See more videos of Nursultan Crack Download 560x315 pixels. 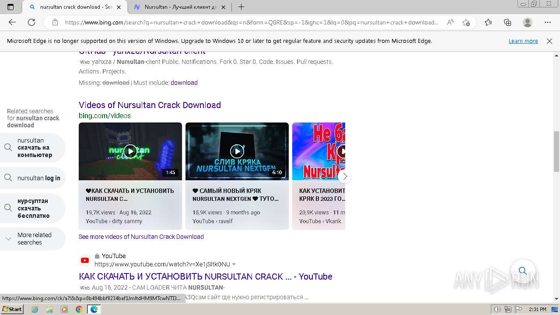141,237
